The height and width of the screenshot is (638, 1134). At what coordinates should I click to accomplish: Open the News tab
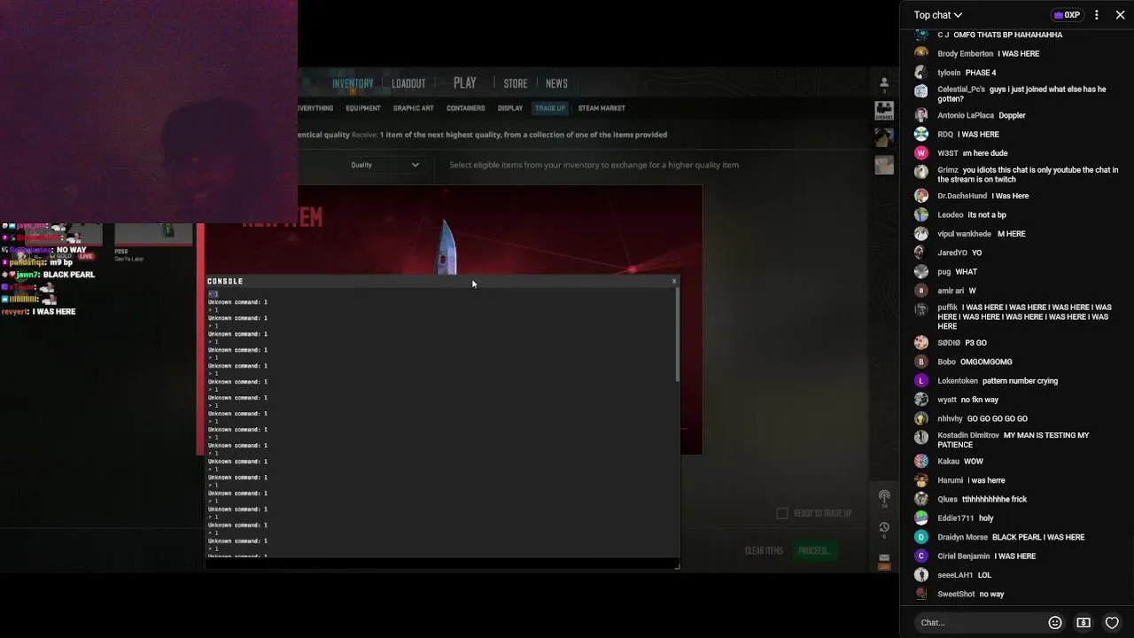(x=556, y=83)
